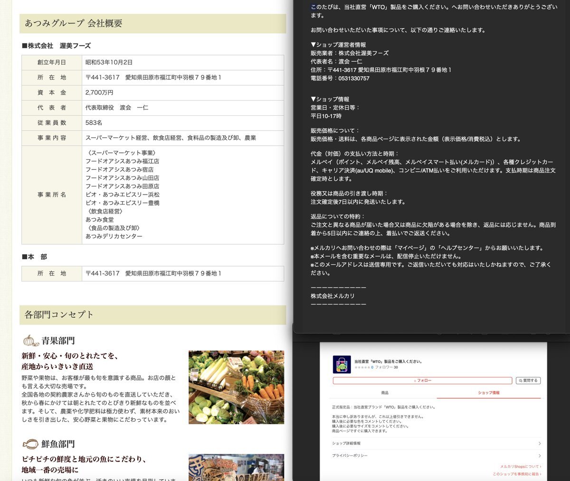The image size is (570, 481).
Task: Switch to the 商品 tab
Action: pos(385,393)
